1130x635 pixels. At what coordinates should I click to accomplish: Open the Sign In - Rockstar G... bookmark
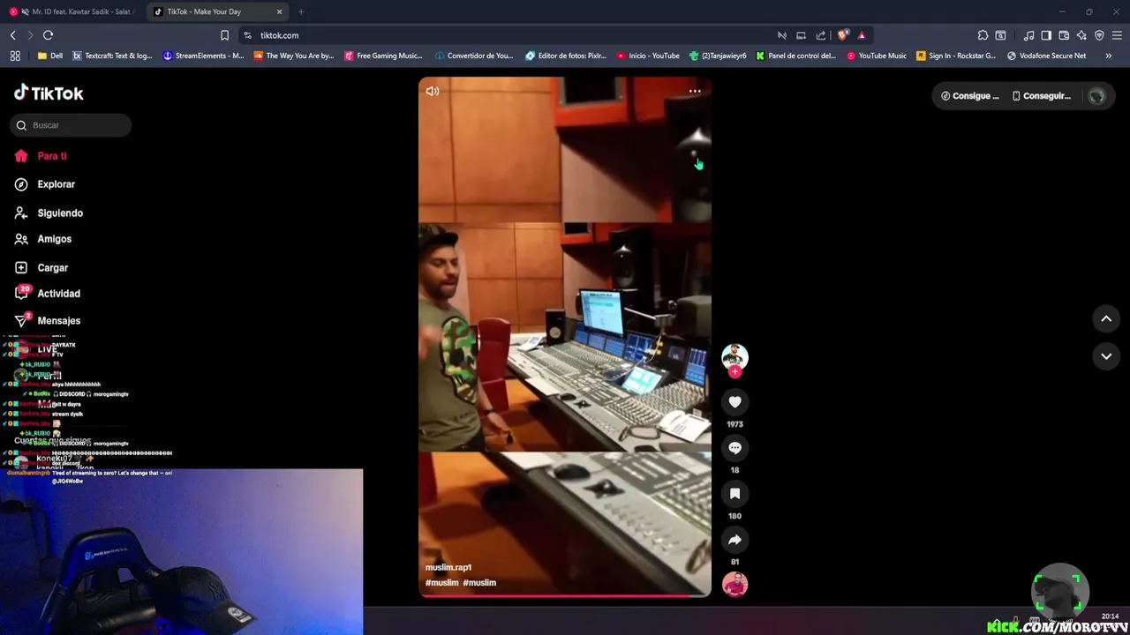point(956,56)
